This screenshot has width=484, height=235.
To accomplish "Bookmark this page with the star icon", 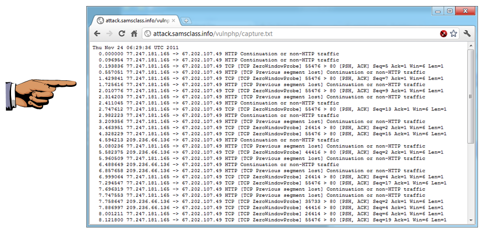I will (x=453, y=34).
